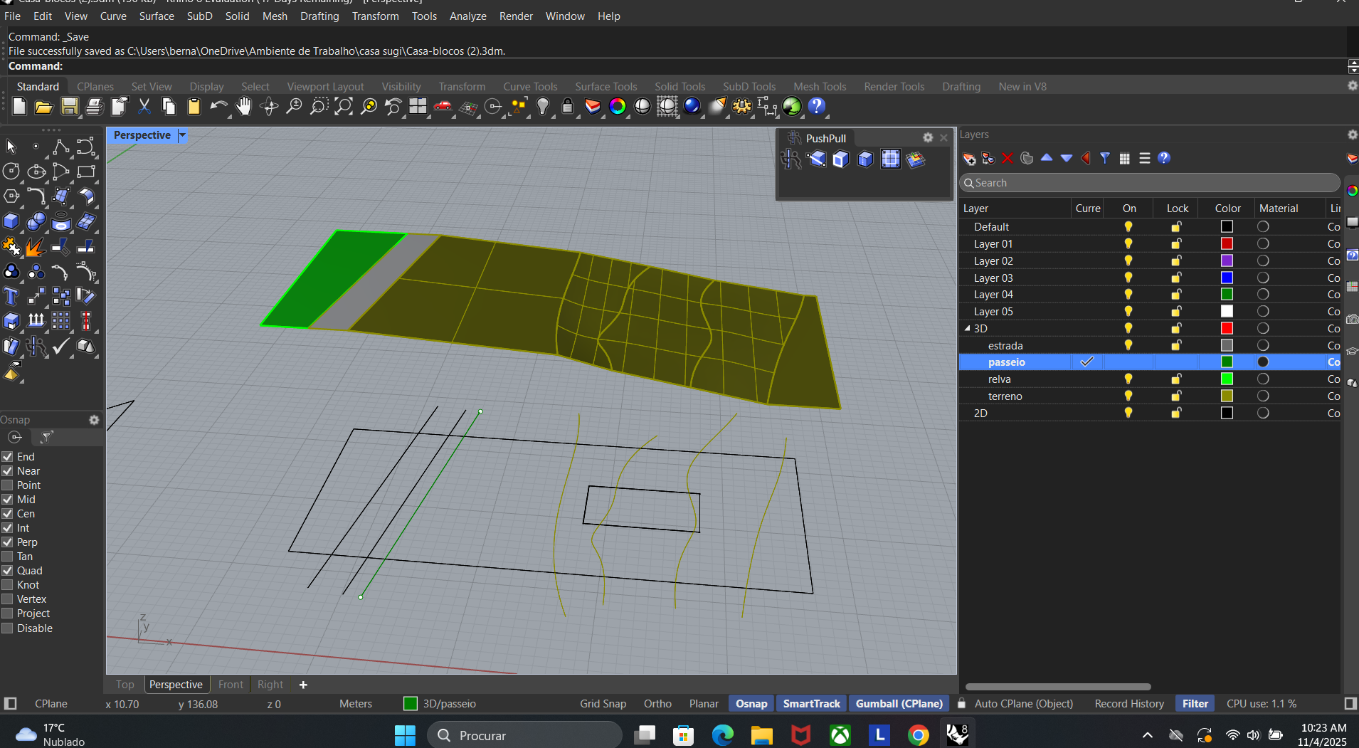
Task: Turn off visibility bulb for estrada layer
Action: [1128, 345]
